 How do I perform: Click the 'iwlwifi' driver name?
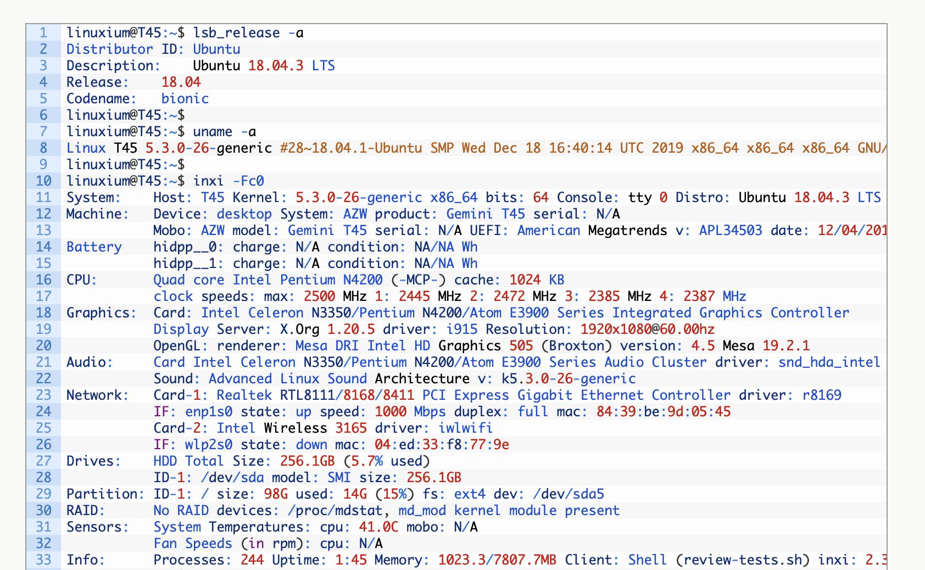(x=465, y=428)
